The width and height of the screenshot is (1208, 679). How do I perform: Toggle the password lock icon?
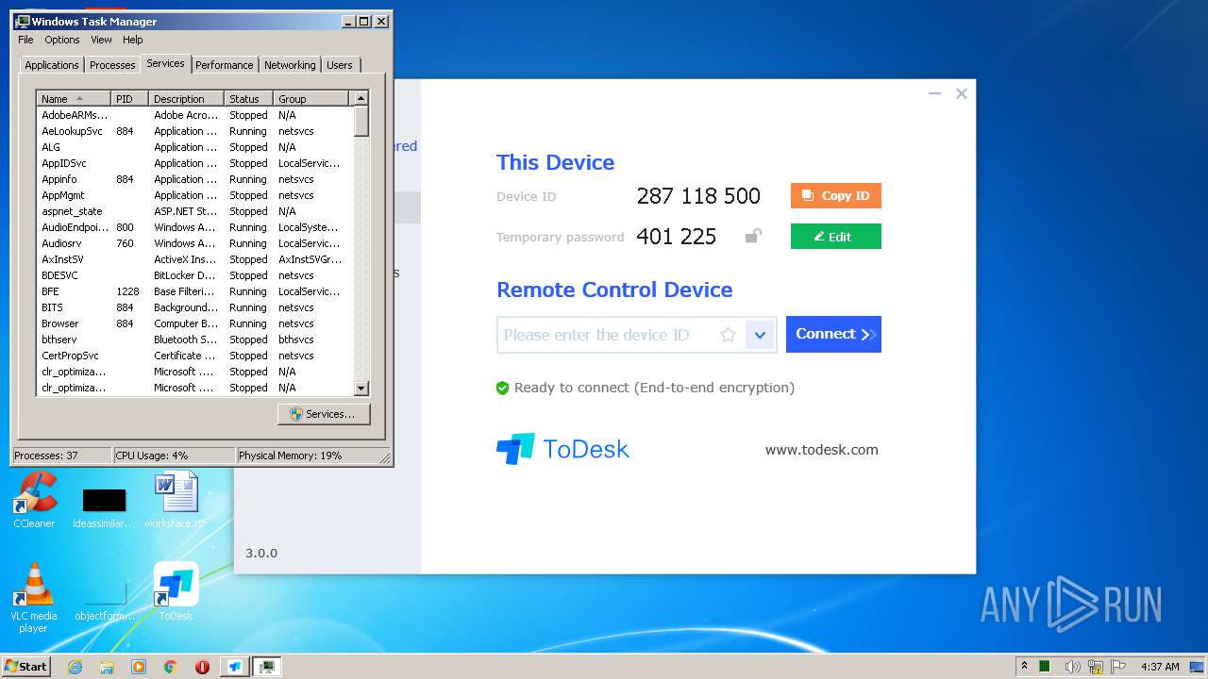click(752, 236)
